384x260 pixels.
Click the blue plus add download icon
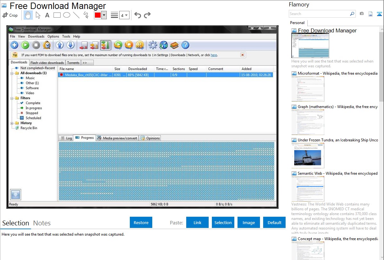14,45
